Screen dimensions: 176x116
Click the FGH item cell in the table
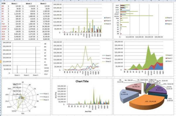[x=4, y=24]
